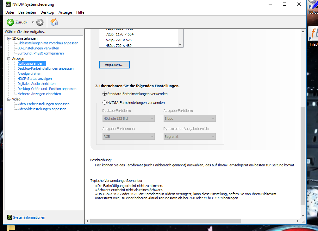
Task: Select NVIDIA-Farbeinstellungen verwenden radio button
Action: tap(104, 103)
